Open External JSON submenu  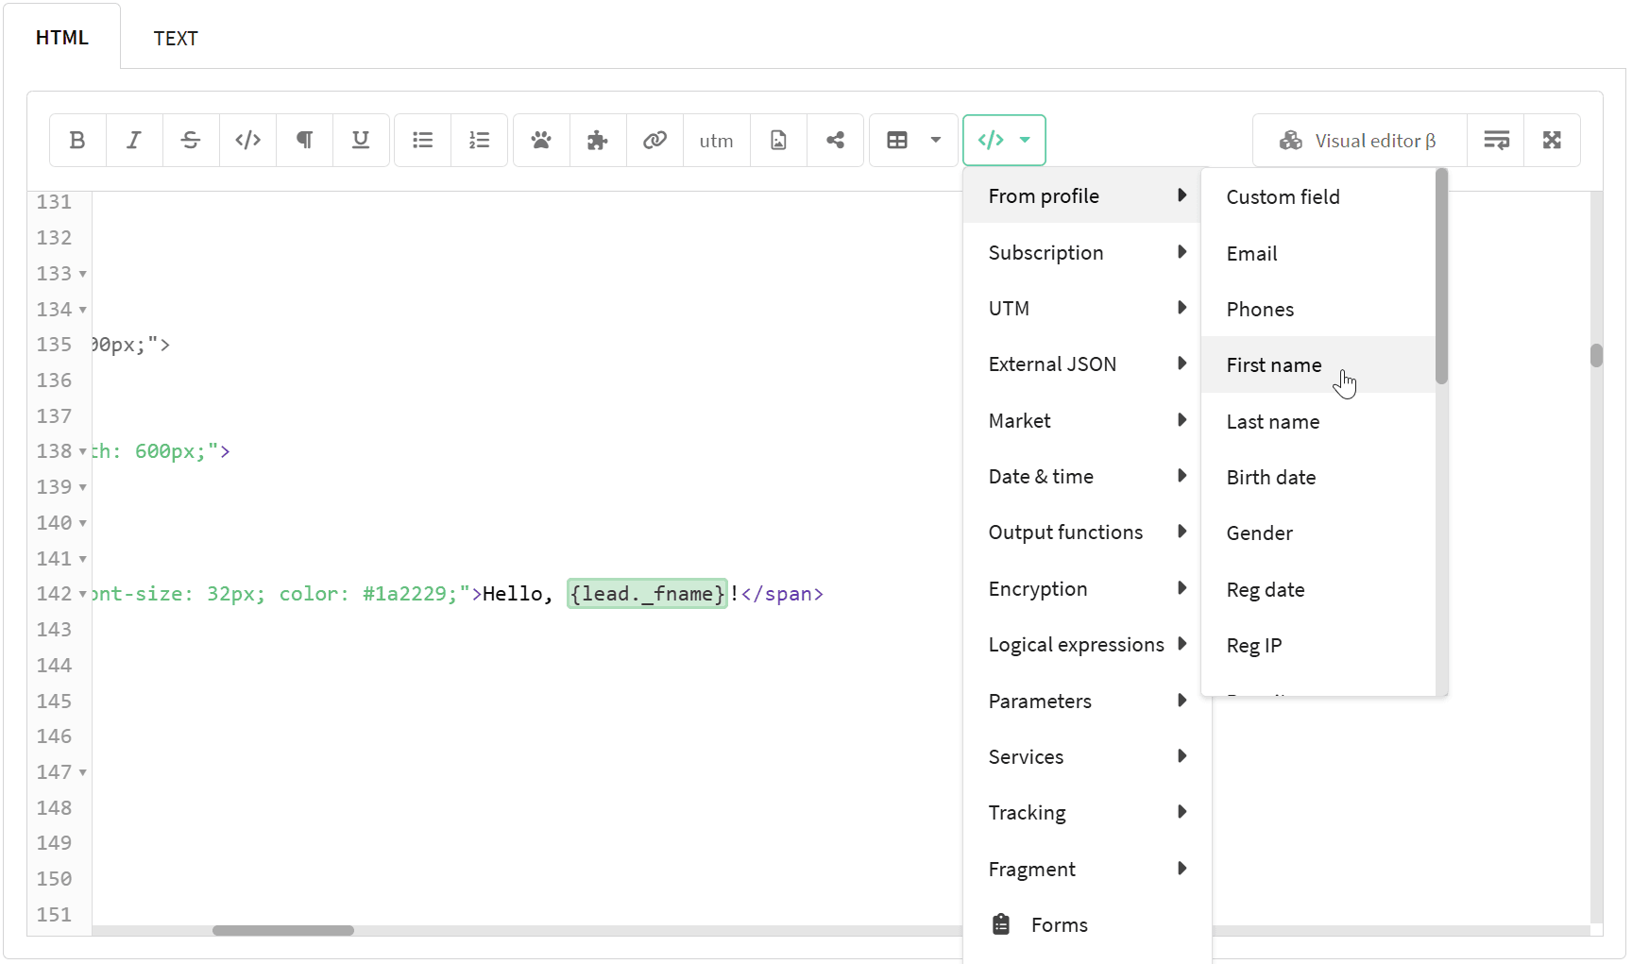tap(1081, 364)
